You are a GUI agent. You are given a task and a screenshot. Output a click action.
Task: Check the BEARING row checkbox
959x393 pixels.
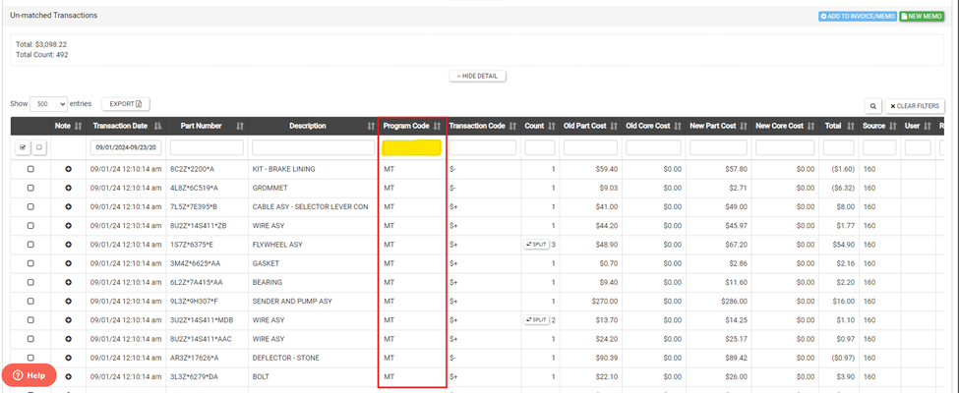[x=30, y=282]
